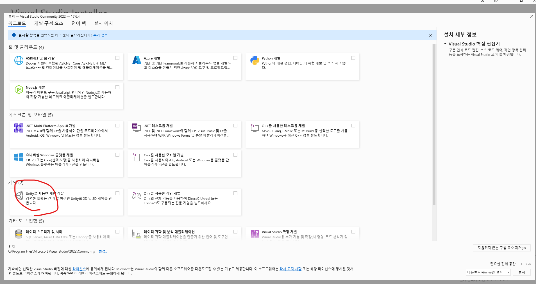Open the 다운로드하는 동안 설치 dropdown arrow
Viewport: 536px width, 284px height.
[508, 272]
